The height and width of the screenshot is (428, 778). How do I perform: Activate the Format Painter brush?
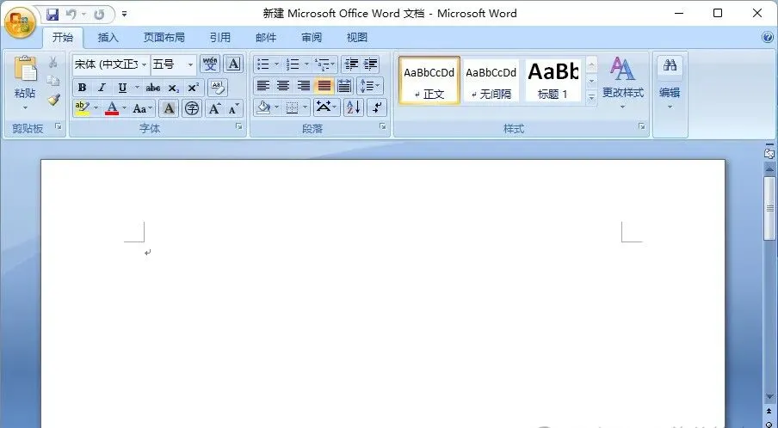[x=53, y=100]
